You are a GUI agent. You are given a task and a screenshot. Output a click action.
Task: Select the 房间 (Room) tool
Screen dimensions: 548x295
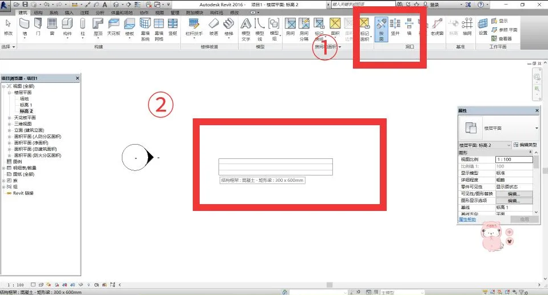[290, 27]
